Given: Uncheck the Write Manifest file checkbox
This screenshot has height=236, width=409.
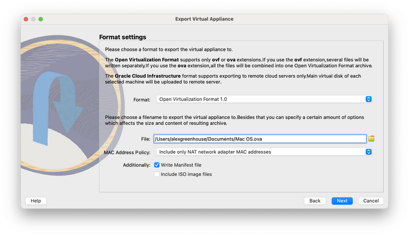Looking at the screenshot, I should (x=157, y=165).
